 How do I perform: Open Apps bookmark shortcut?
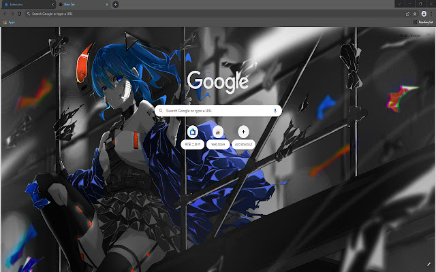coord(9,22)
